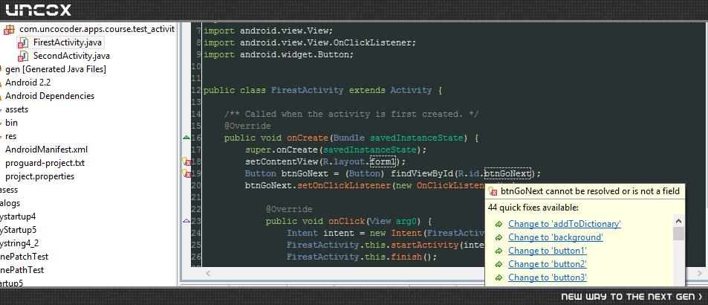Screen dimensions: 708x305
Task: Apply quick fix Change to 'button1'
Action: click(x=548, y=251)
